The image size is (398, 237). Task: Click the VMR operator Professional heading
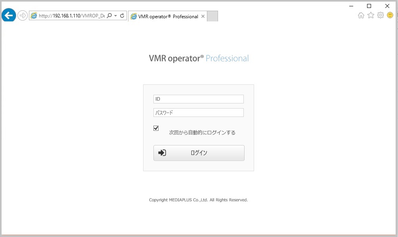tap(199, 58)
